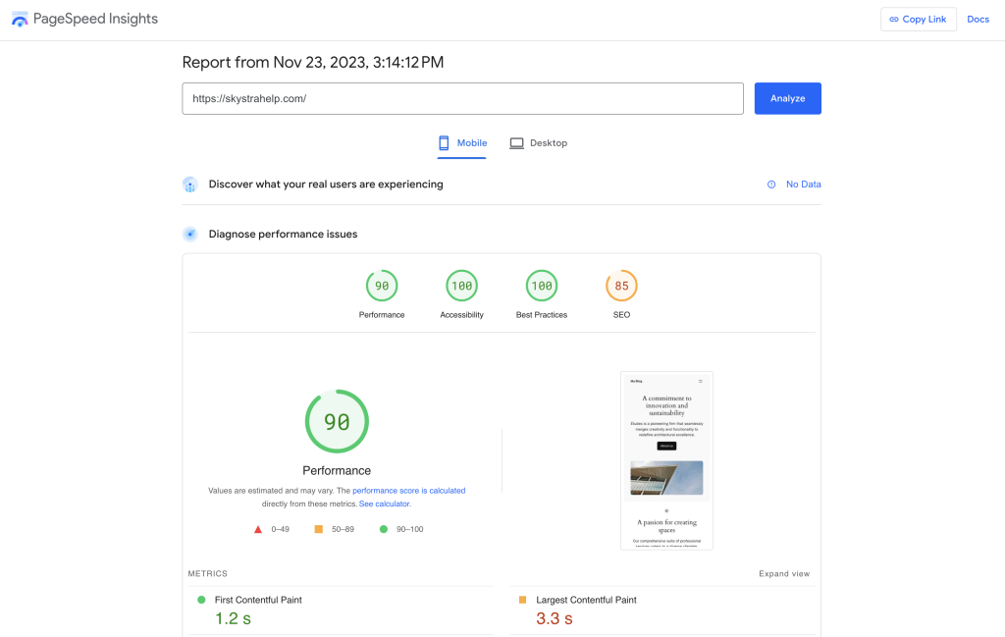Screen dimensions: 1005x637
Task: Select the Accessibility score gauge 100
Action: 462,287
